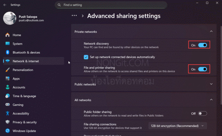Click the Apps icon
The height and width of the screenshot is (136, 222).
coord(8,78)
